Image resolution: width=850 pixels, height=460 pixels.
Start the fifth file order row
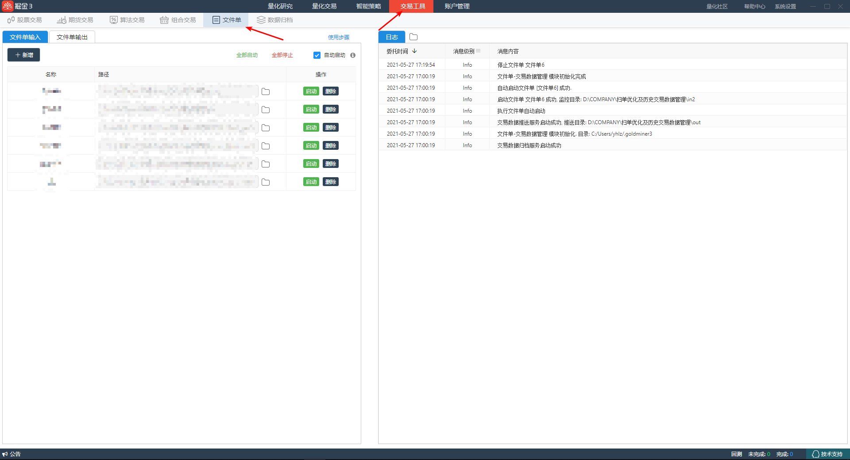click(x=311, y=164)
